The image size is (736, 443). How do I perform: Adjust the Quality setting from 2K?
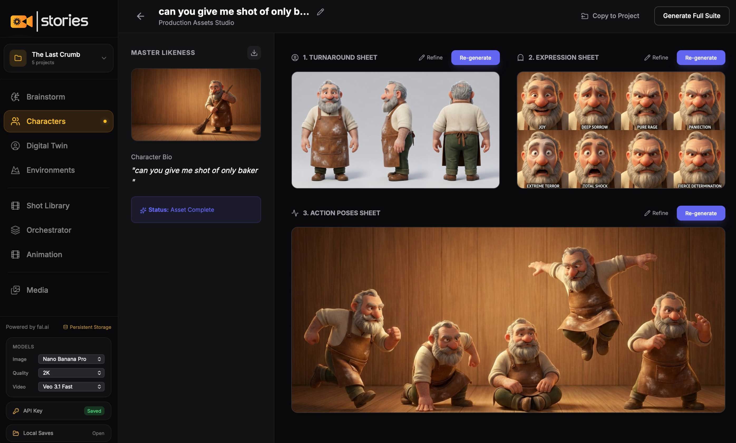pyautogui.click(x=71, y=373)
